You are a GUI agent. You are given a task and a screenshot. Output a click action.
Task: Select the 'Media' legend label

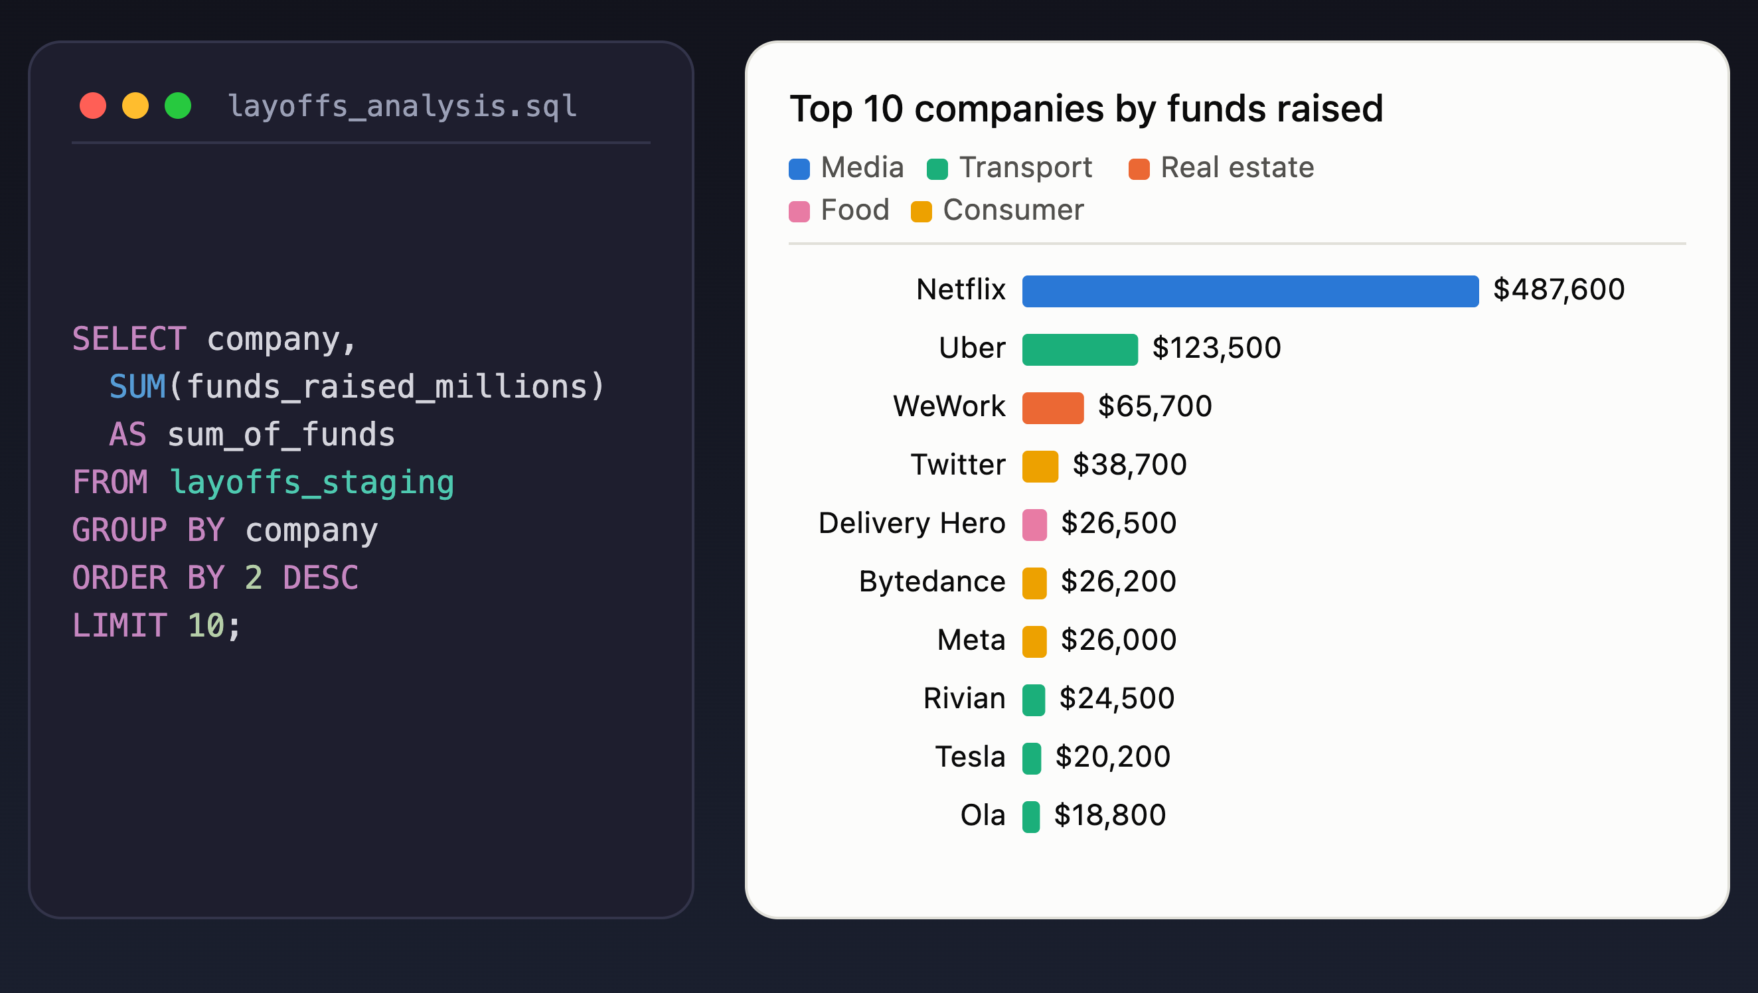click(x=862, y=168)
